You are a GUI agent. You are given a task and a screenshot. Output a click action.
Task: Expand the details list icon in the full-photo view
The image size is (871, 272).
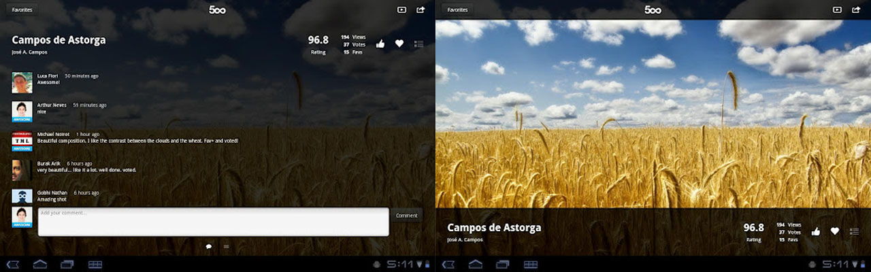854,231
